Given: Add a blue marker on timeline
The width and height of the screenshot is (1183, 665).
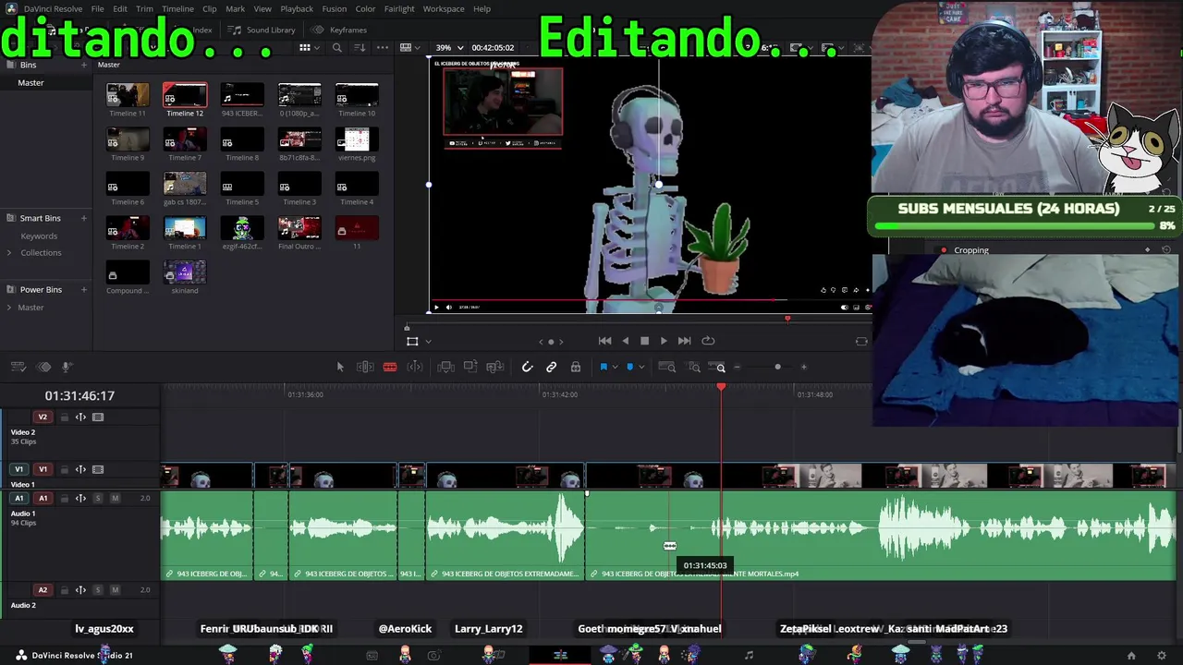Looking at the screenshot, I should pos(630,368).
